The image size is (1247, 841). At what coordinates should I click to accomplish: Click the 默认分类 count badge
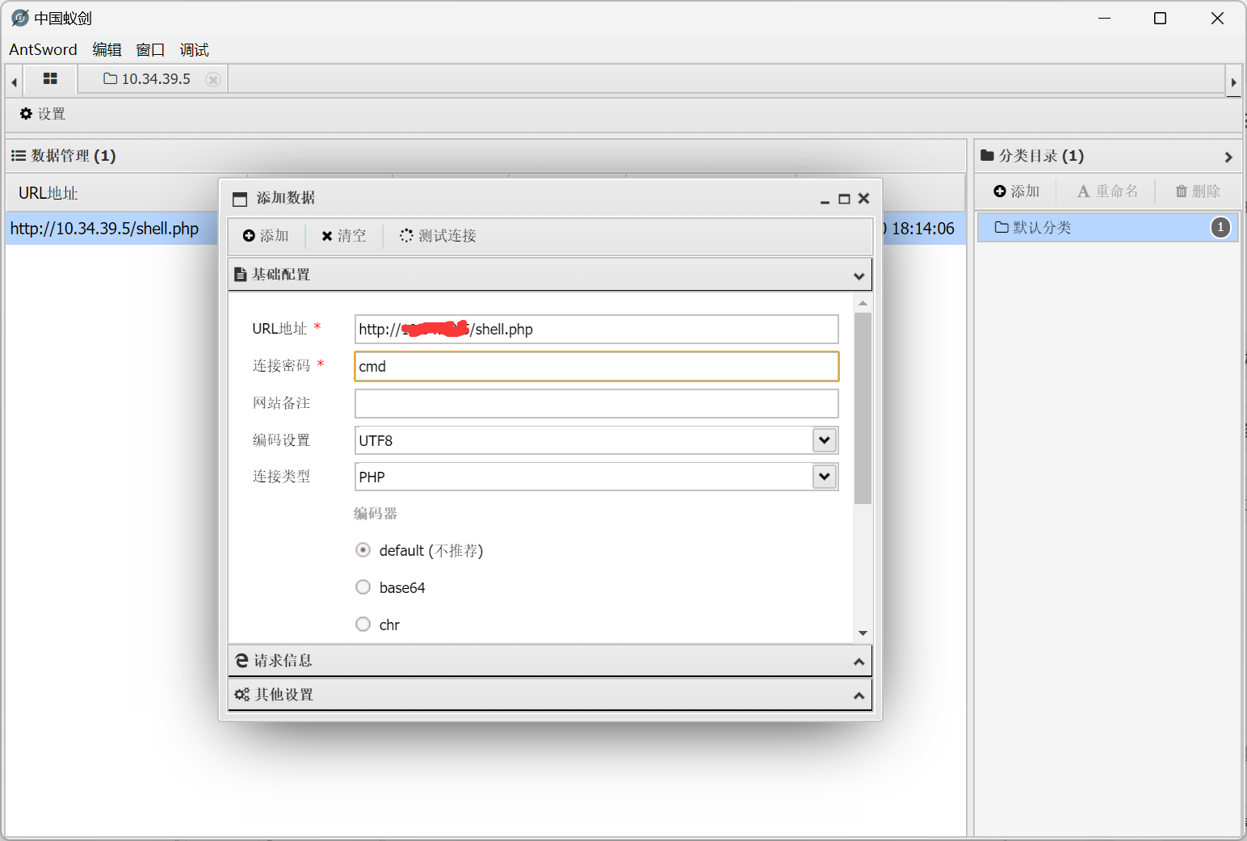(x=1220, y=228)
